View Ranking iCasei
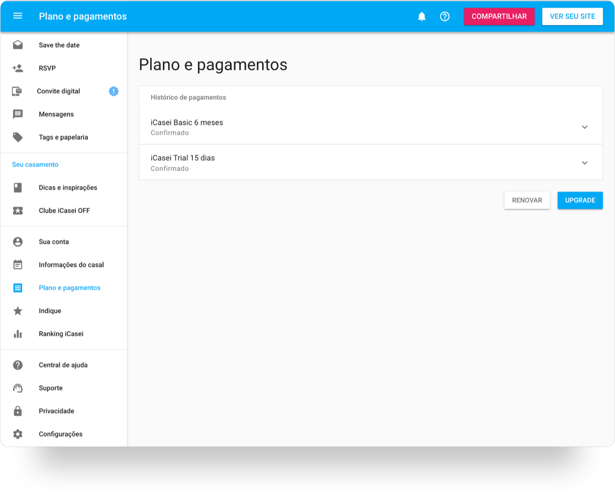The width and height of the screenshot is (615, 495). [x=64, y=334]
